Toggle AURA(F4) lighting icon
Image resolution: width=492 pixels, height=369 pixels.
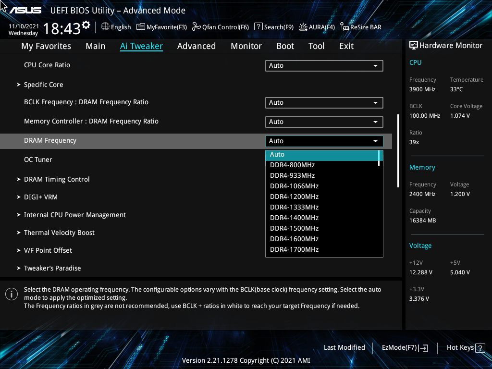[303, 27]
